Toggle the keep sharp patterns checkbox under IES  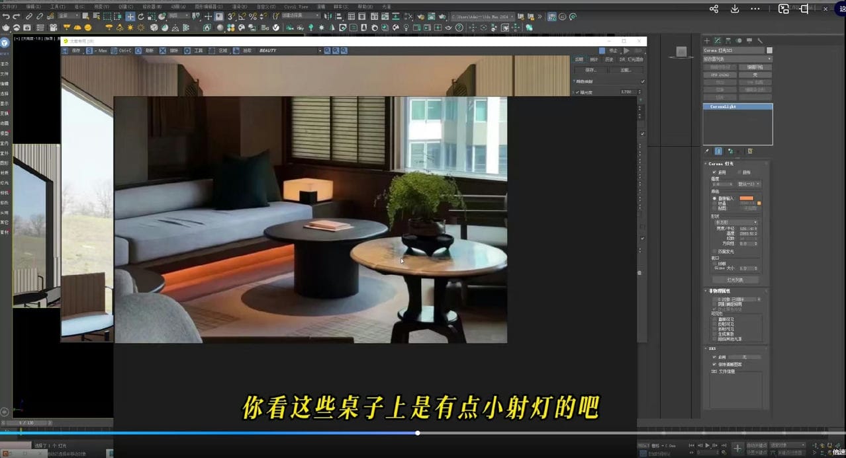click(x=714, y=364)
